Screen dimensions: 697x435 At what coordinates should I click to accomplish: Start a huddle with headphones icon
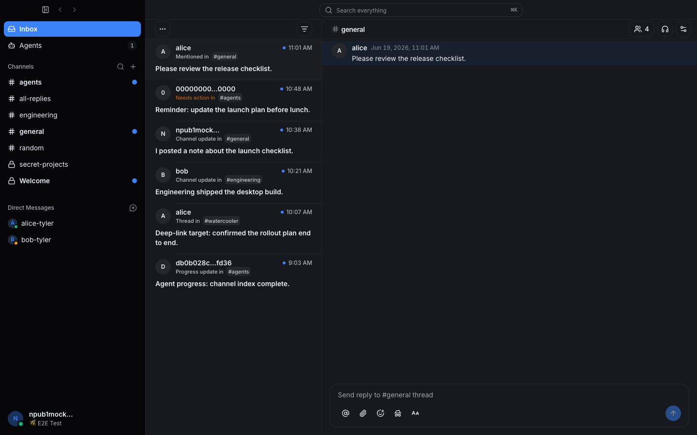(x=665, y=29)
